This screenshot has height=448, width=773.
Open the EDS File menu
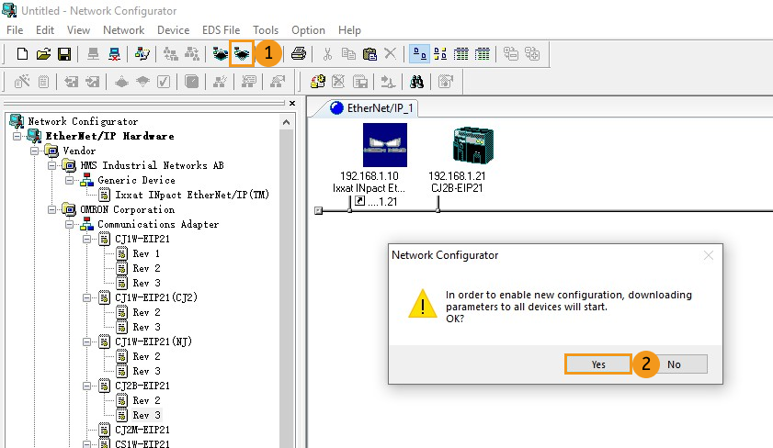pos(221,30)
